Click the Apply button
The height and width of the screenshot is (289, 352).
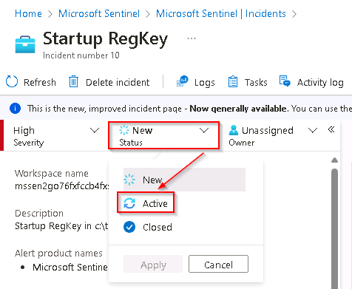pos(153,264)
